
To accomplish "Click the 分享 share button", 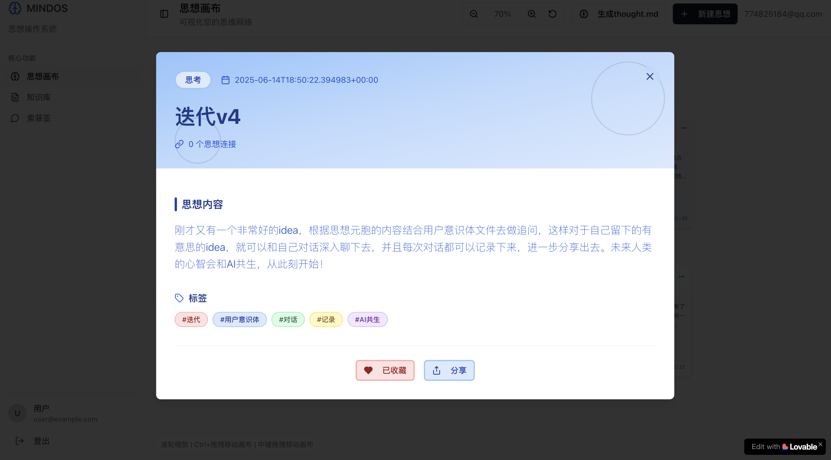I will click(449, 370).
